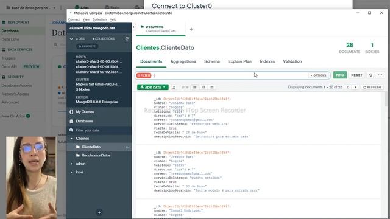Open Advanced in Atlas window sidebar

[10, 102]
